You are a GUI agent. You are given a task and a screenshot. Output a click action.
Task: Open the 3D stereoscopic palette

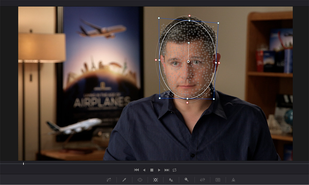[218, 179]
